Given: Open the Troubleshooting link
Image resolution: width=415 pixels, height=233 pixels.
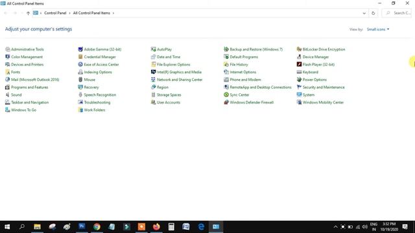Looking at the screenshot, I should point(97,102).
